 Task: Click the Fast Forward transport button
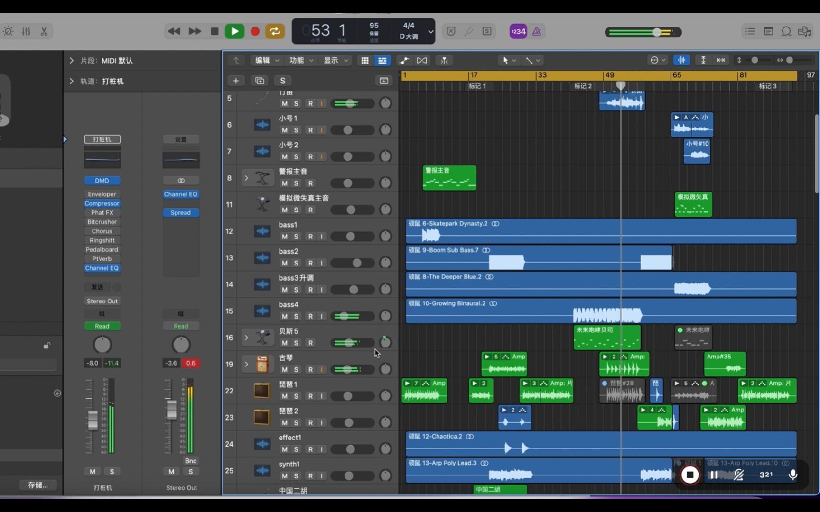[x=195, y=31]
